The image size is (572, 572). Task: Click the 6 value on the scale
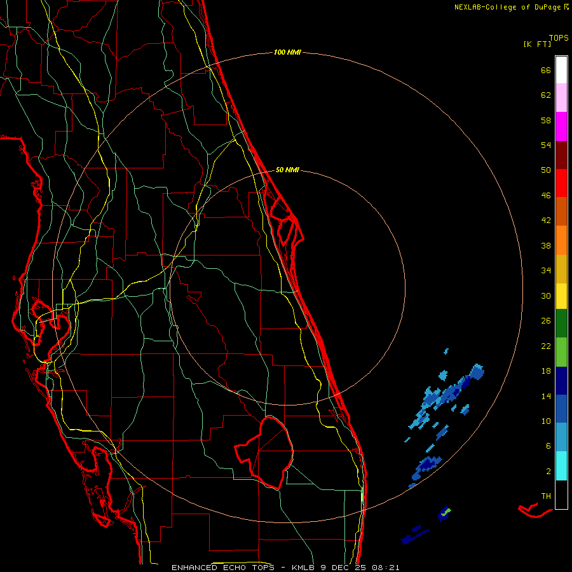pos(548,446)
